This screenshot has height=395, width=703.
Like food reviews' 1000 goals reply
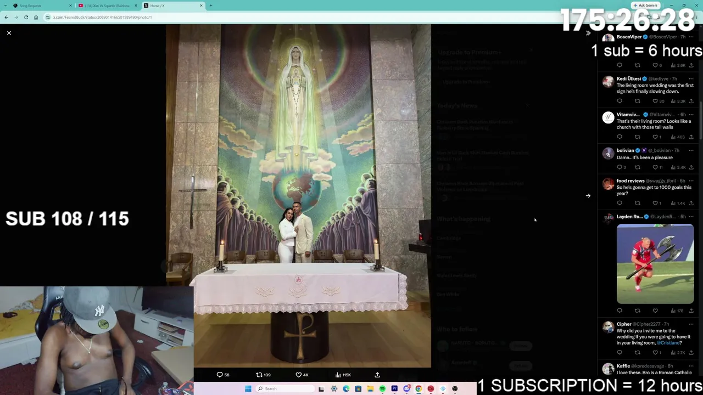tap(656, 203)
